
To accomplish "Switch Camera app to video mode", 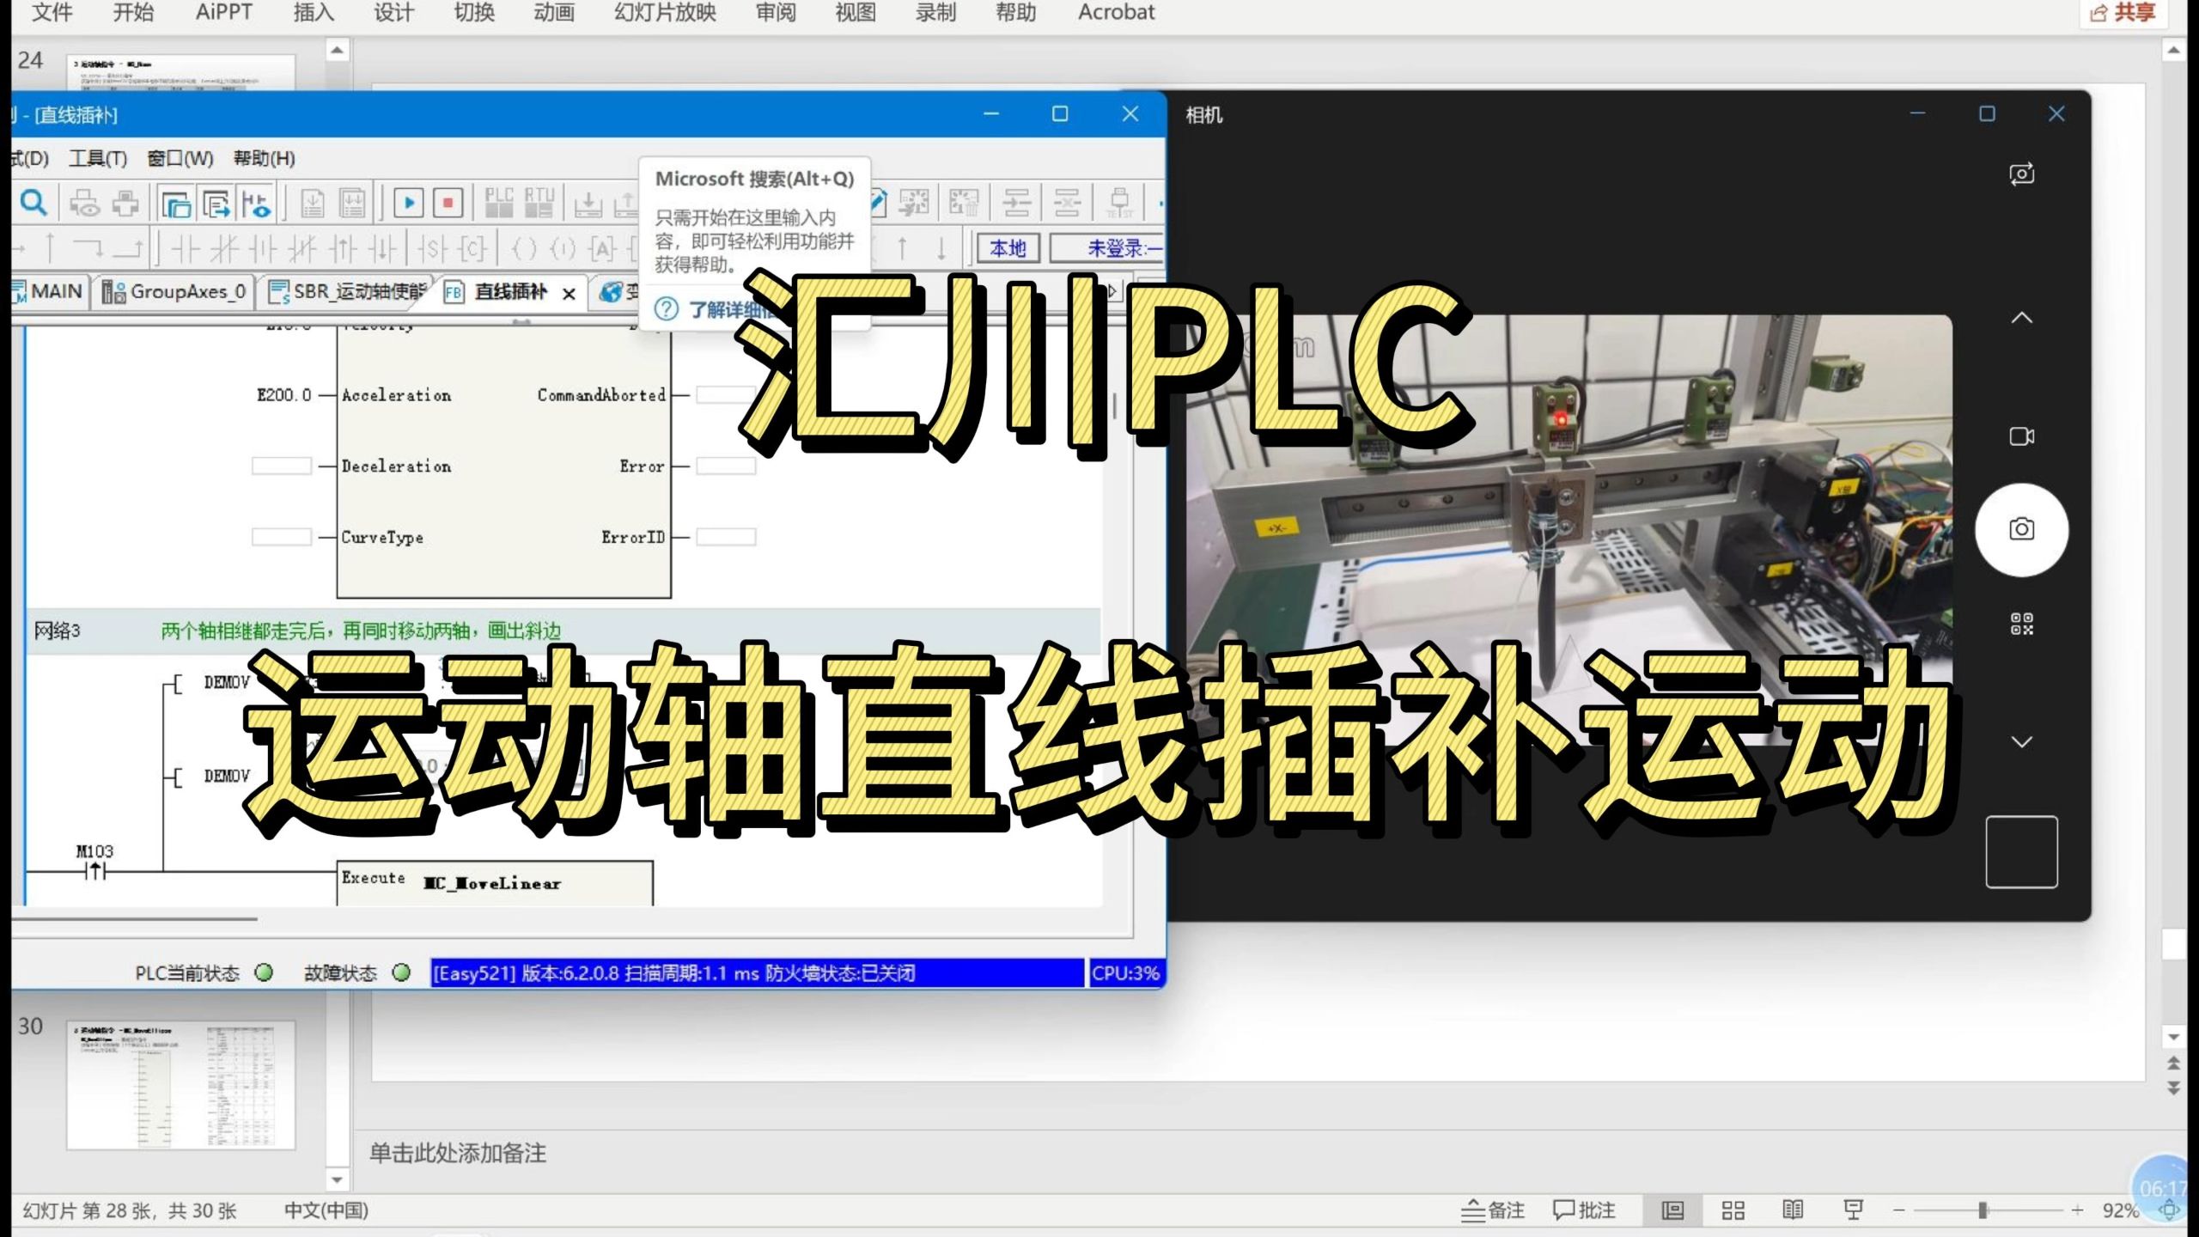I will coord(2022,436).
